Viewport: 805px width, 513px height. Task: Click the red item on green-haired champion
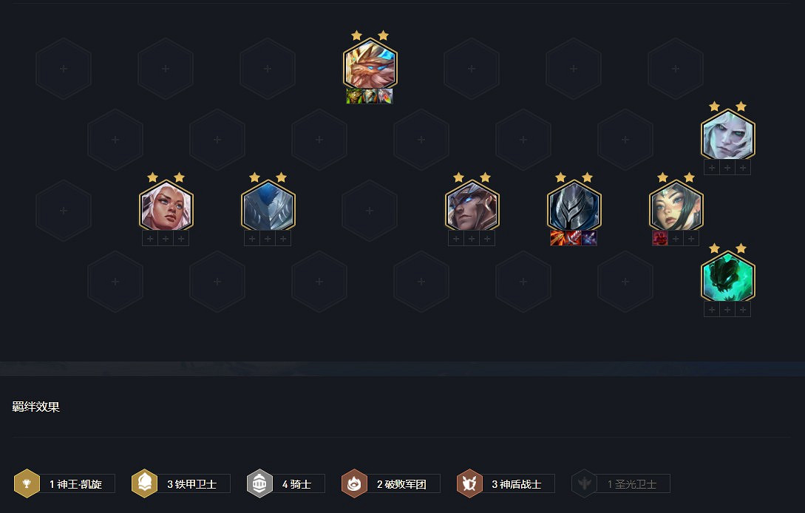[x=659, y=238]
